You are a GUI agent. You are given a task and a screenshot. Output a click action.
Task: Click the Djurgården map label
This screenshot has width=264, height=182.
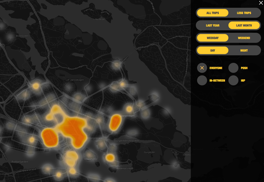(149, 152)
